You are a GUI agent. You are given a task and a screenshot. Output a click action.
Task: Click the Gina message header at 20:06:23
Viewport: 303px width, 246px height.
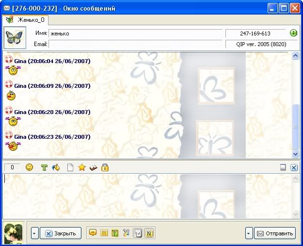(52, 137)
